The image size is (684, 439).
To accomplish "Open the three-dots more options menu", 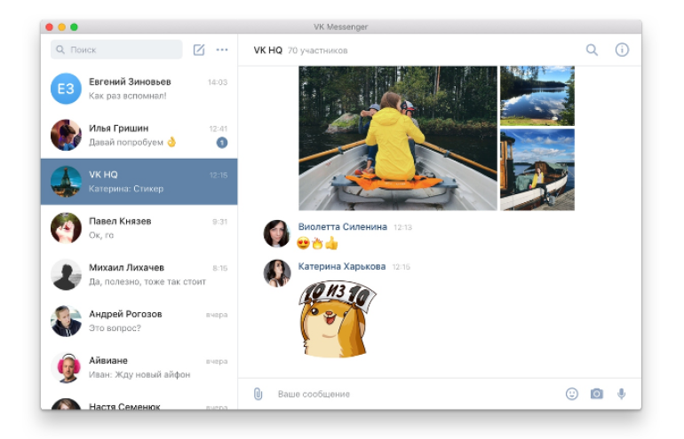I will 222,50.
